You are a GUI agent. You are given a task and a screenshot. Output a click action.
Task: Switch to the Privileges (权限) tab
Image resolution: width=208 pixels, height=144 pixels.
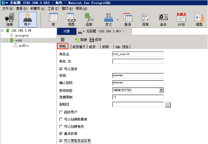pos(107,47)
